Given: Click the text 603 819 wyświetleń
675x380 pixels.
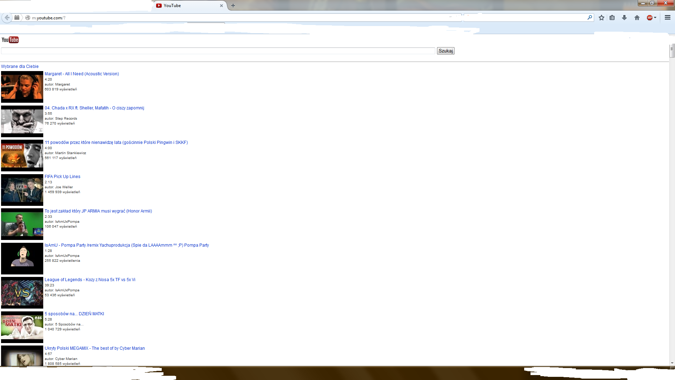Looking at the screenshot, I should click(x=61, y=89).
